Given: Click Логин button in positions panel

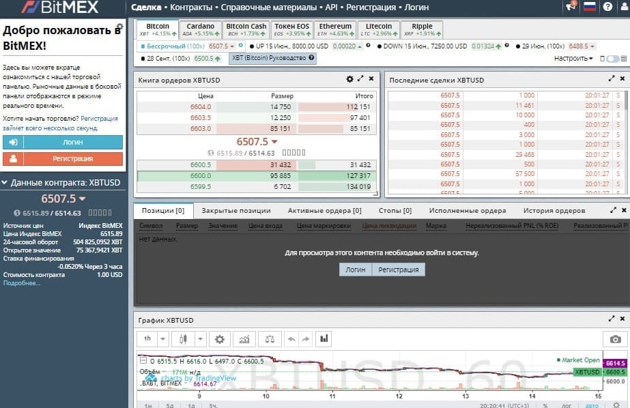Looking at the screenshot, I should [356, 269].
